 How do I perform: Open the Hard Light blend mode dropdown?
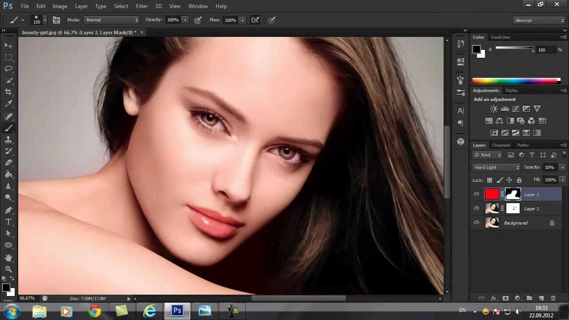(496, 168)
